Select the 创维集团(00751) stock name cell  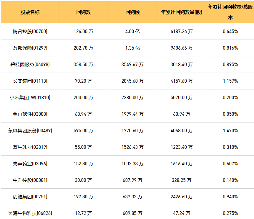tap(30, 197)
